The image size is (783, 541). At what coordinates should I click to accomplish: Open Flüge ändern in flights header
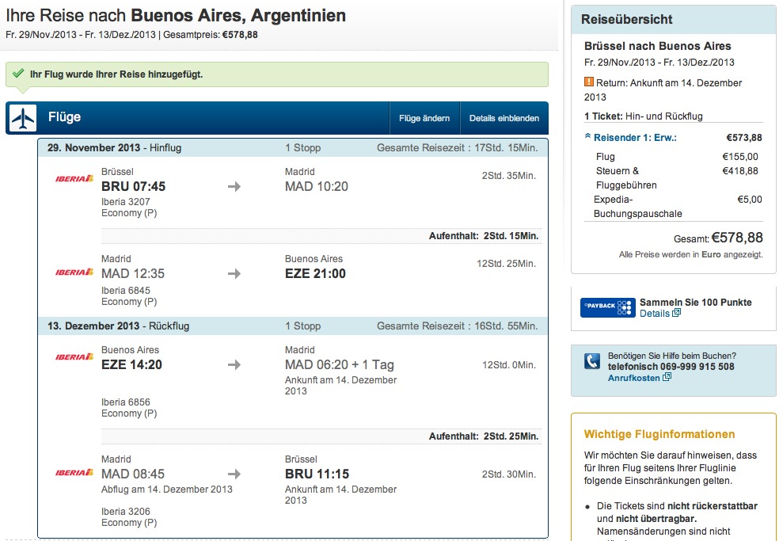(x=424, y=118)
